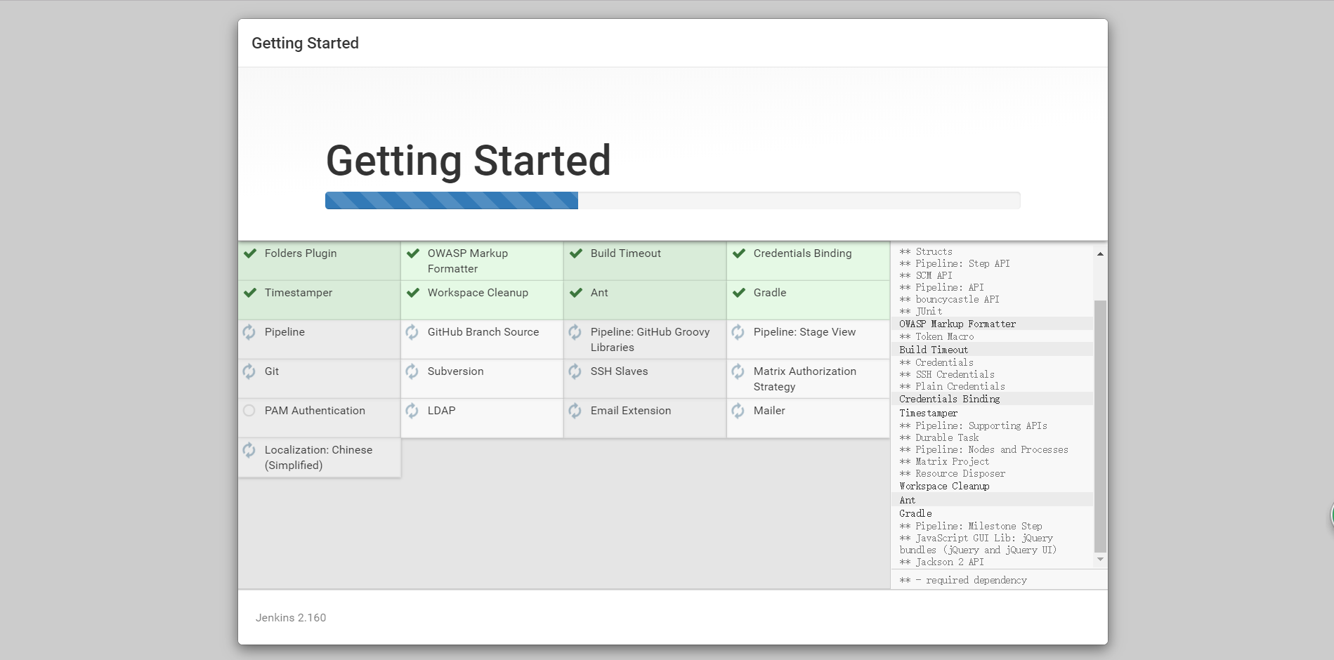Click the install progress bar

[672, 201]
